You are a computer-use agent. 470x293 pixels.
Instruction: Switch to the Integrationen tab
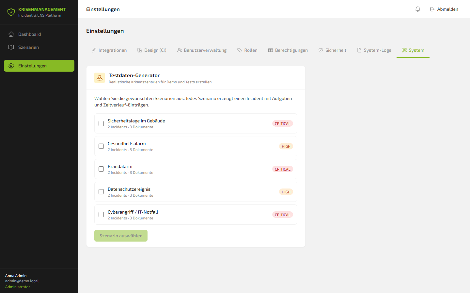point(109,50)
